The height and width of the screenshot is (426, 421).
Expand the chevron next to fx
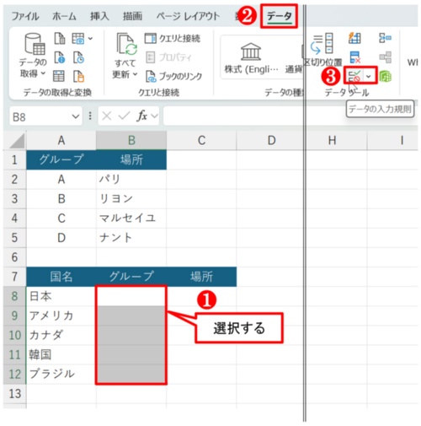click(154, 116)
